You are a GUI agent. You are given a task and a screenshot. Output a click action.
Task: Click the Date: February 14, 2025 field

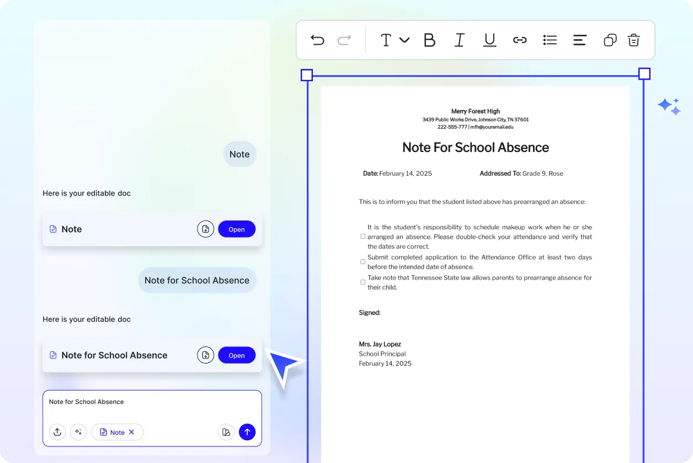397,173
